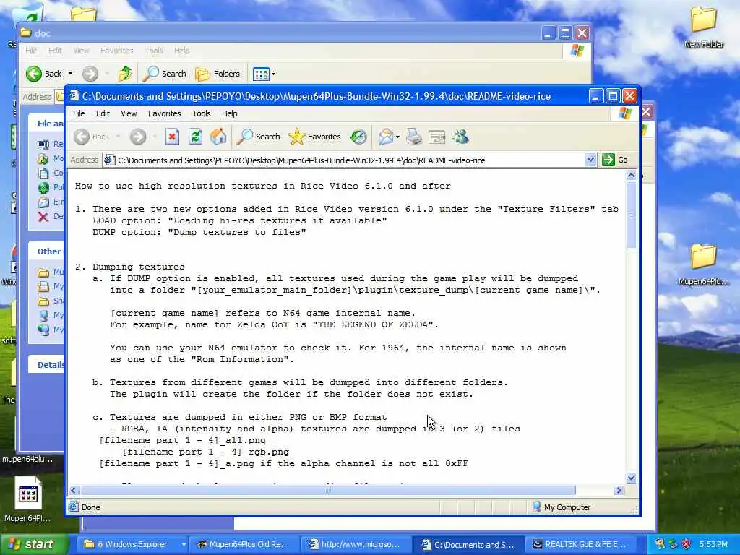
Task: Open Back history dropdown in README window
Action: [118, 137]
